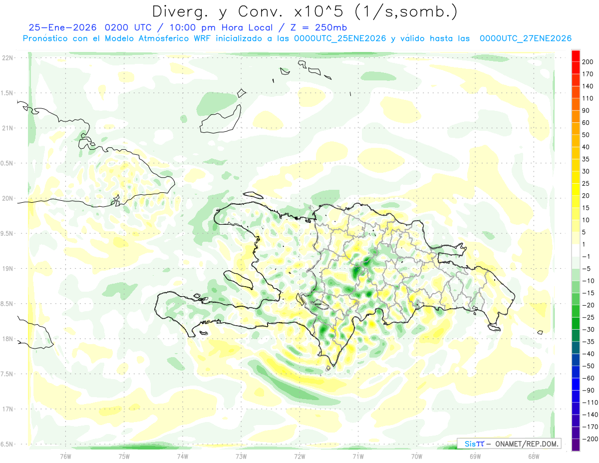
Task: Click the '1.5N' latitude label
Action: pyautogui.click(x=7, y=93)
